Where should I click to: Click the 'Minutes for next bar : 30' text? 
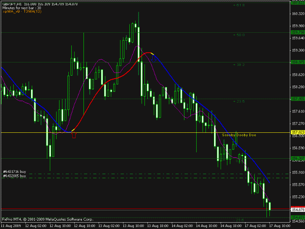point(22,8)
